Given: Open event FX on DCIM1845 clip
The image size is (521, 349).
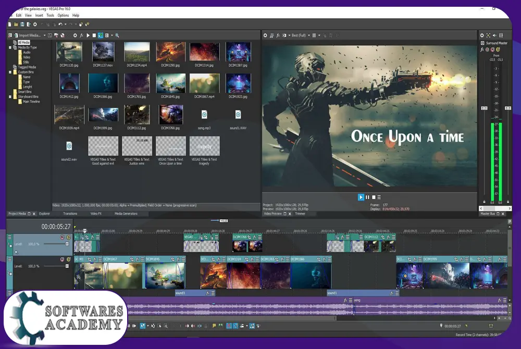Looking at the screenshot, I should click(178, 259).
